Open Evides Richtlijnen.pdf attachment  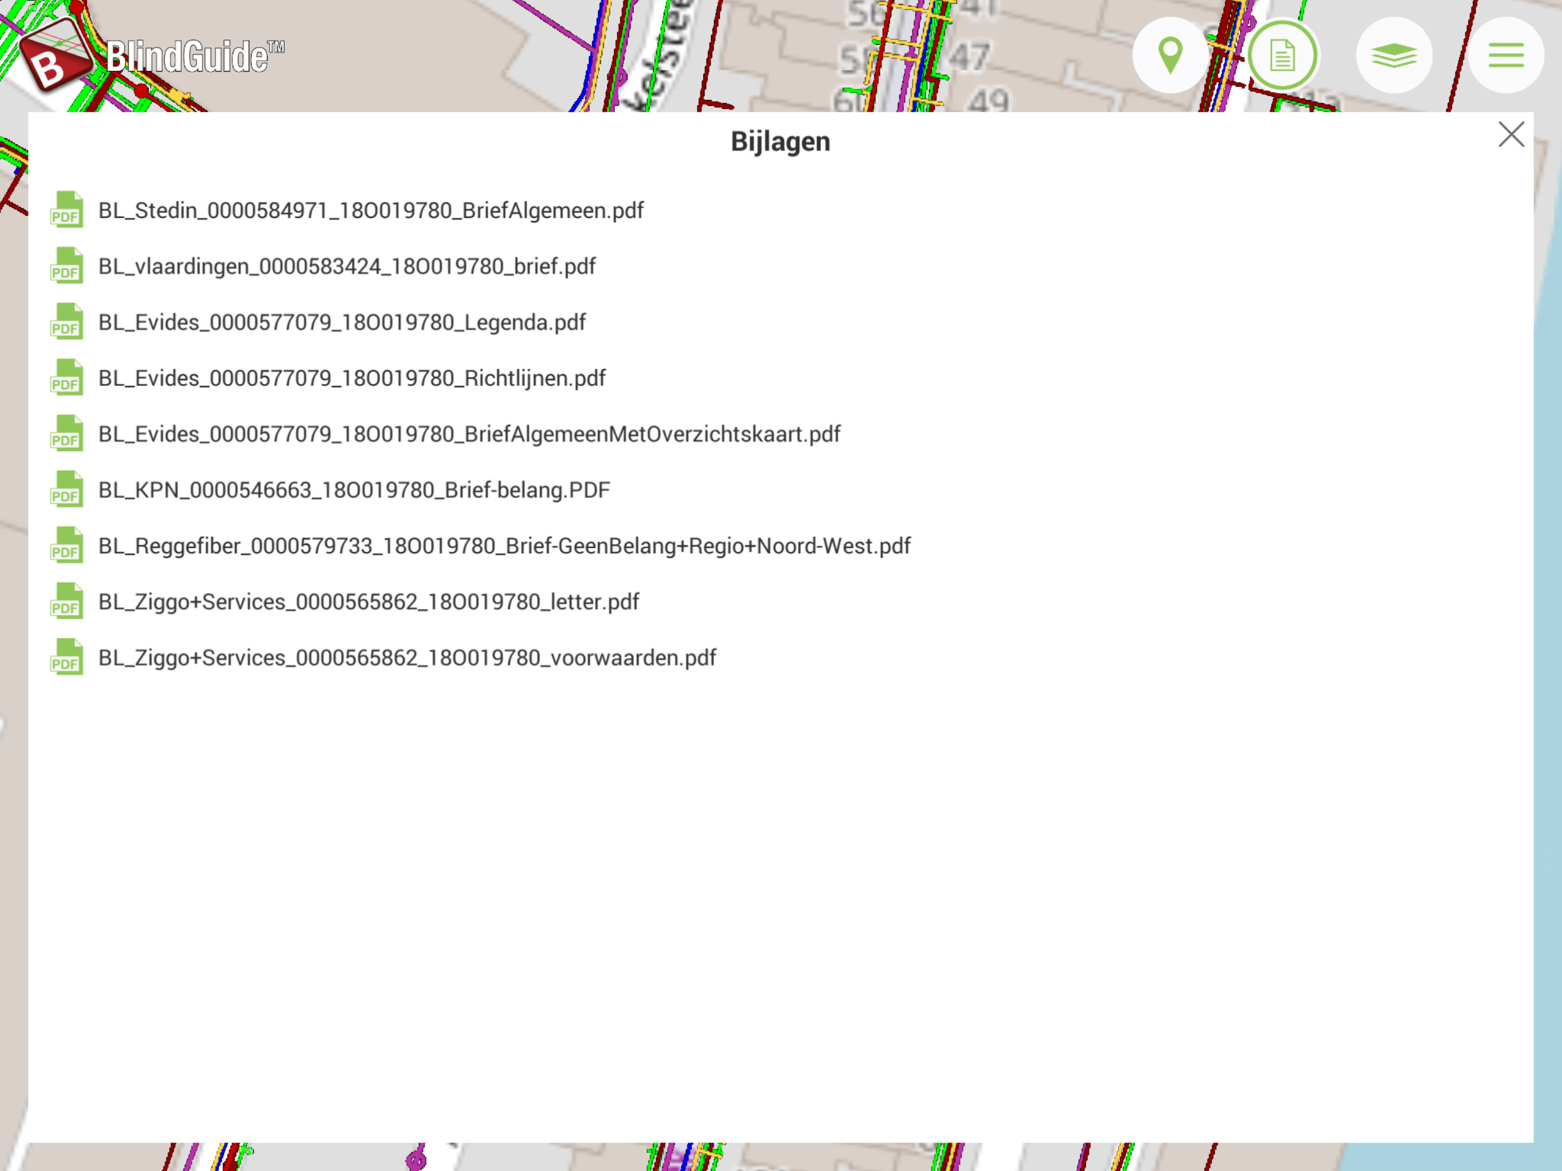pos(352,378)
